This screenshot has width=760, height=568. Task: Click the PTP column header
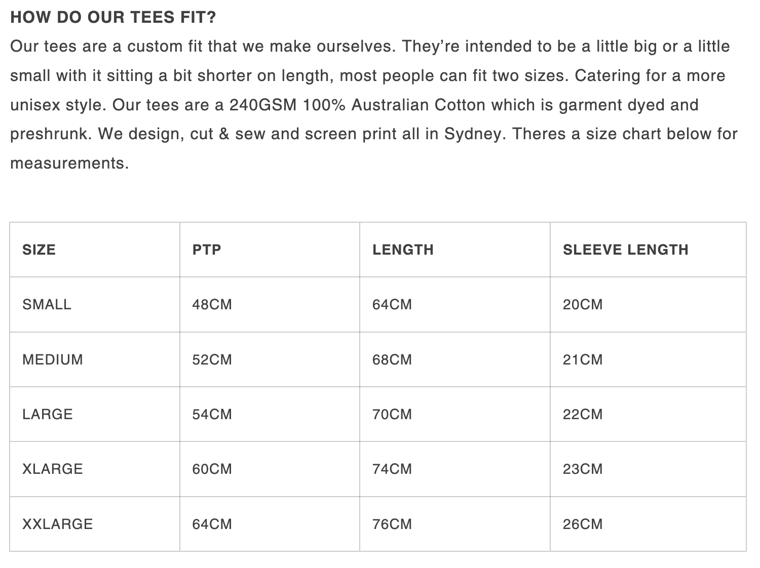207,250
